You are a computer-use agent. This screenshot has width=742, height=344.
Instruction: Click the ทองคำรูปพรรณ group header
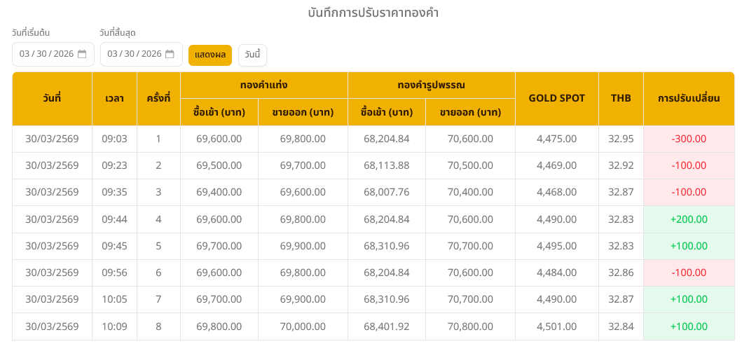431,85
